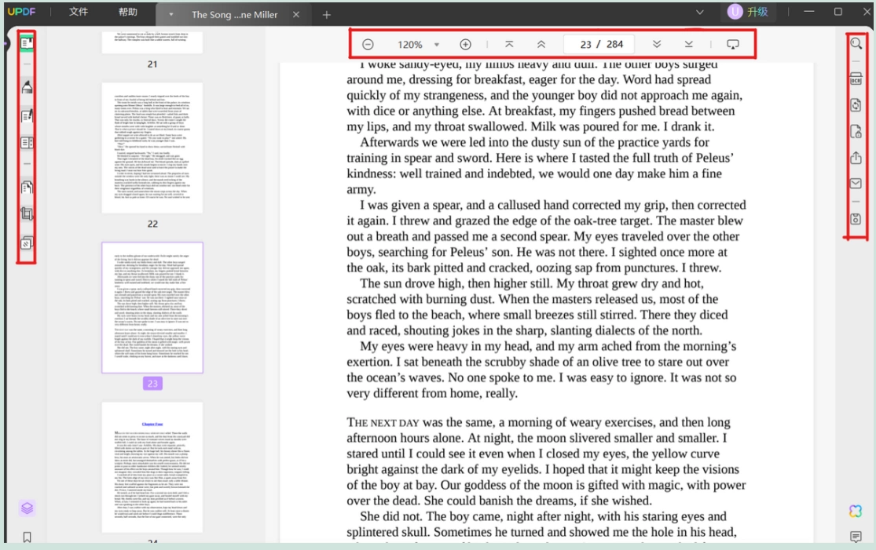This screenshot has height=550, width=876.
Task: Close The Song ...ne Miller tab
Action: 296,14
